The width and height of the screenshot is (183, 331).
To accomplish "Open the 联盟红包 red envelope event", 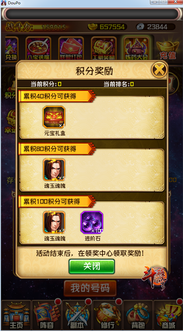I will (x=71, y=49).
